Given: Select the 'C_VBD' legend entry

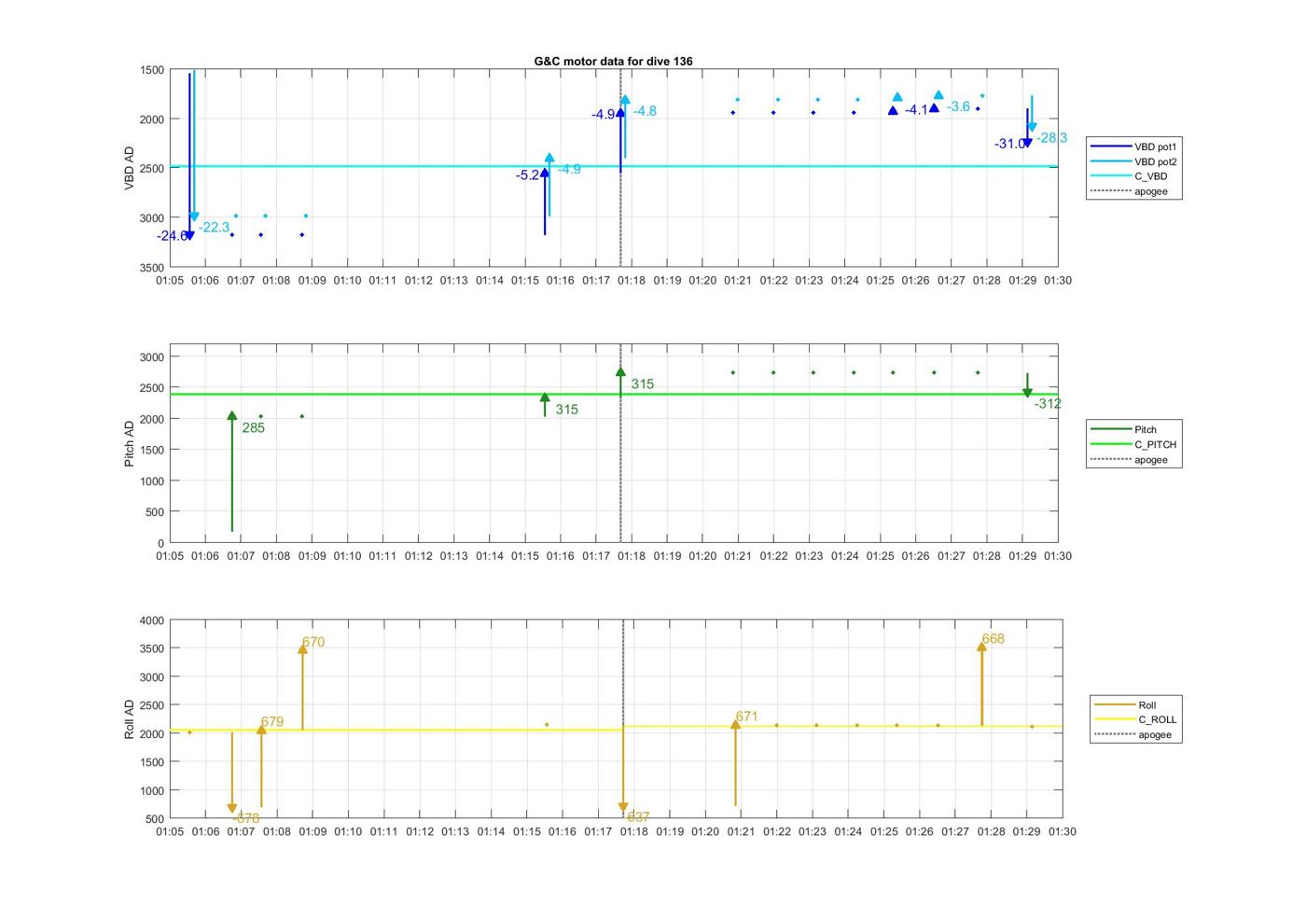Looking at the screenshot, I should (x=1129, y=176).
